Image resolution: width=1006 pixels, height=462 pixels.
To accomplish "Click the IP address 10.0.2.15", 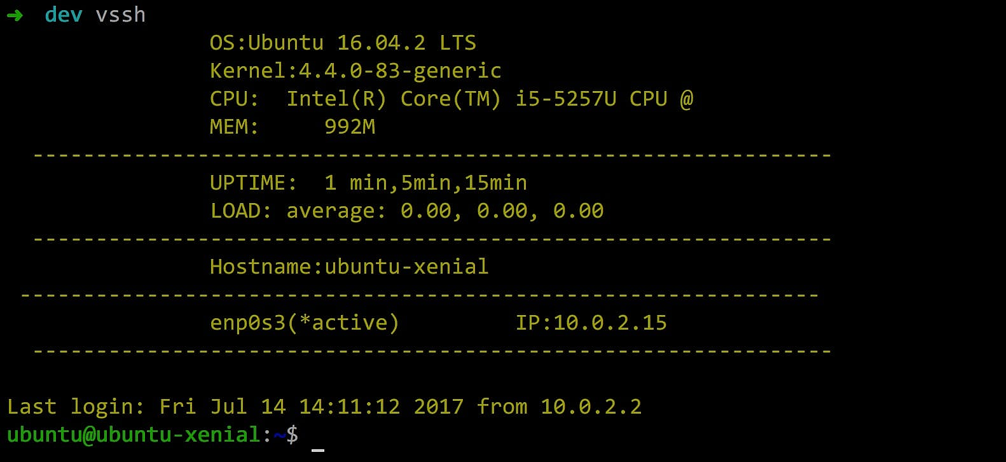I will (609, 323).
